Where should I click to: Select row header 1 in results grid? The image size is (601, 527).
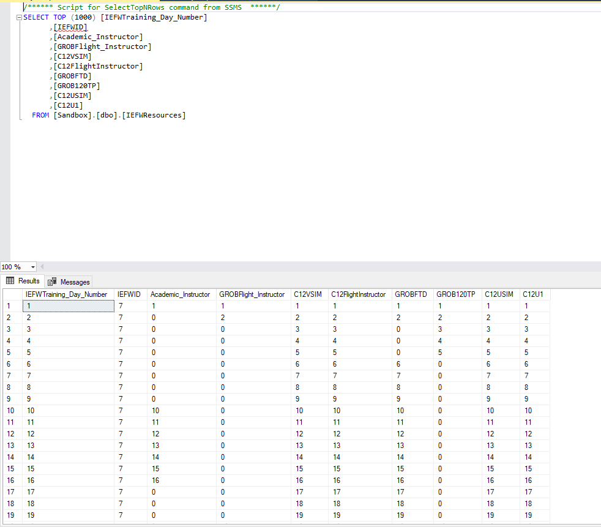[13, 306]
